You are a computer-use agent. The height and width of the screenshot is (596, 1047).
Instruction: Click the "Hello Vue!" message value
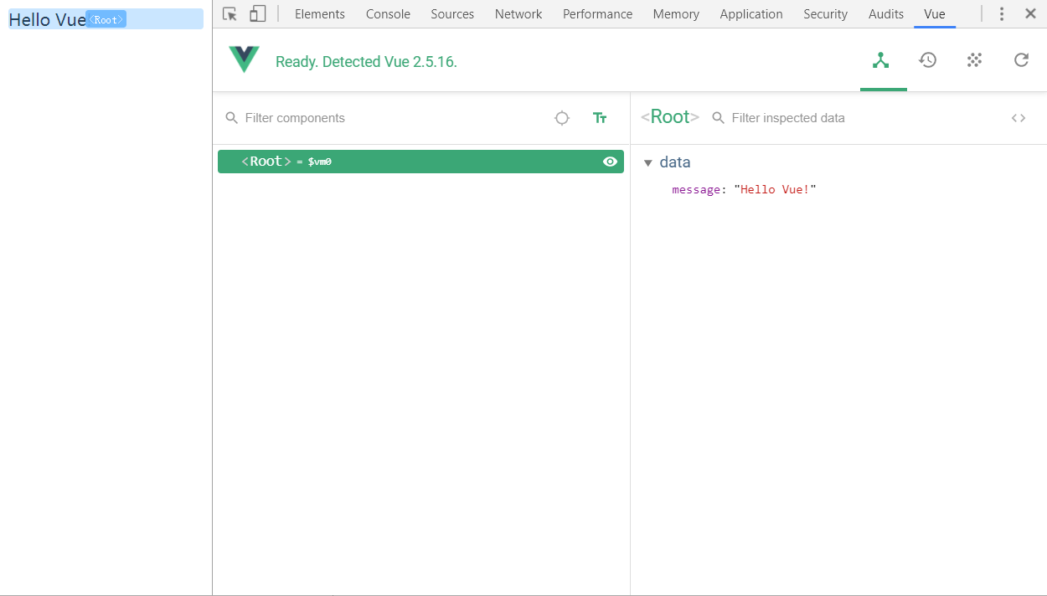(775, 189)
